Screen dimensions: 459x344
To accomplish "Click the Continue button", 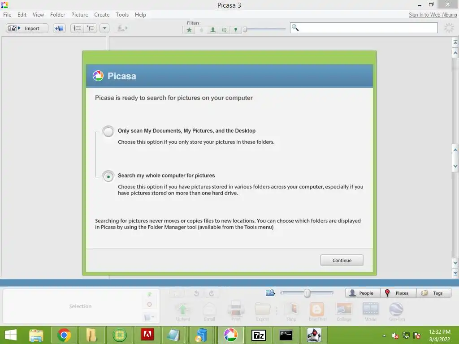I will [x=342, y=260].
